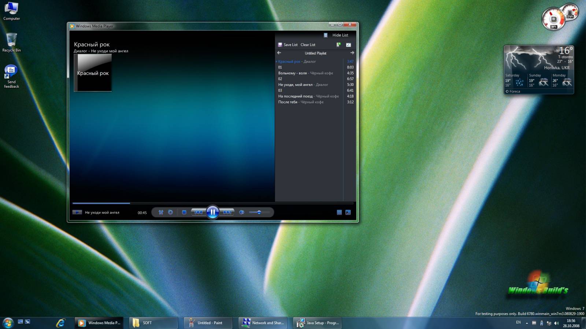Viewport: 586px width, 329px height.
Task: Select track Красный рок - Диалог
Action: pyautogui.click(x=315, y=61)
